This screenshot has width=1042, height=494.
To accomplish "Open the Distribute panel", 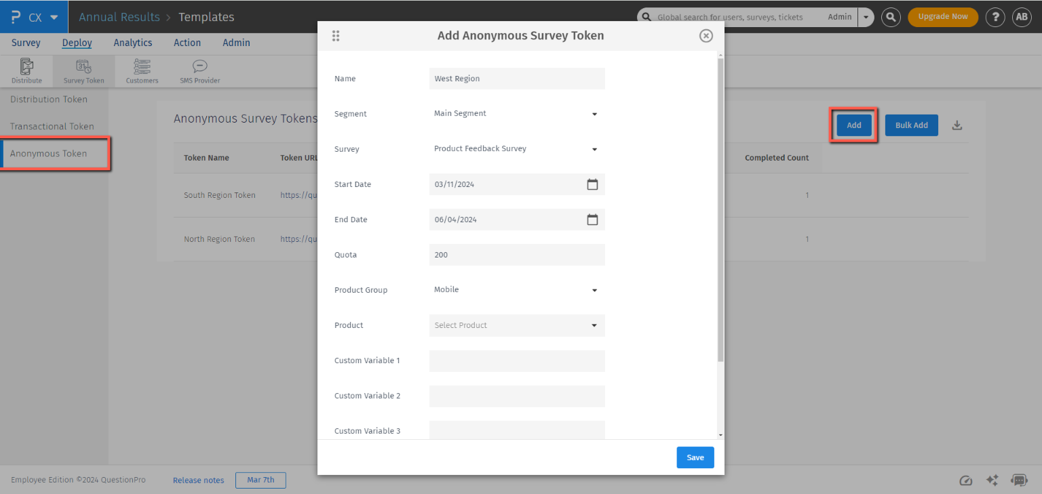I will (26, 70).
